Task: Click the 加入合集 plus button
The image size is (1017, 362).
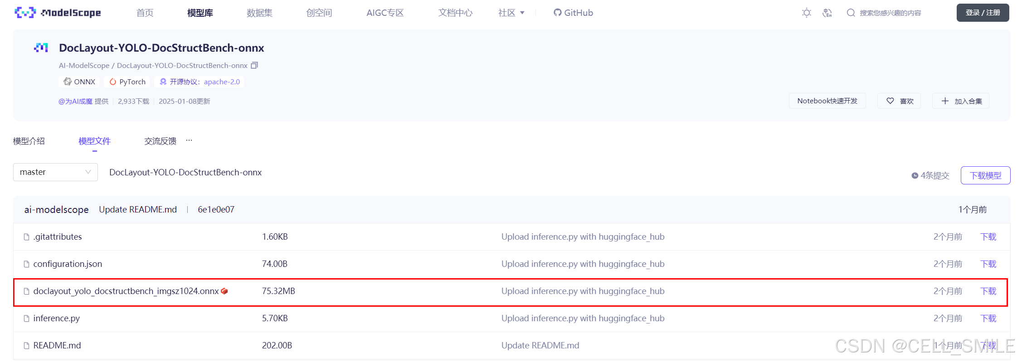Action: pyautogui.click(x=961, y=101)
